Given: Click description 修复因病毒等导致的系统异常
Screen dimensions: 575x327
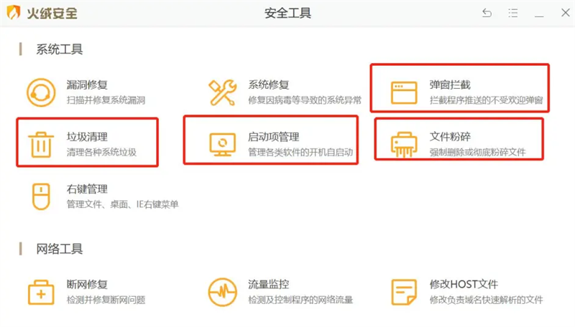Looking at the screenshot, I should click(305, 100).
